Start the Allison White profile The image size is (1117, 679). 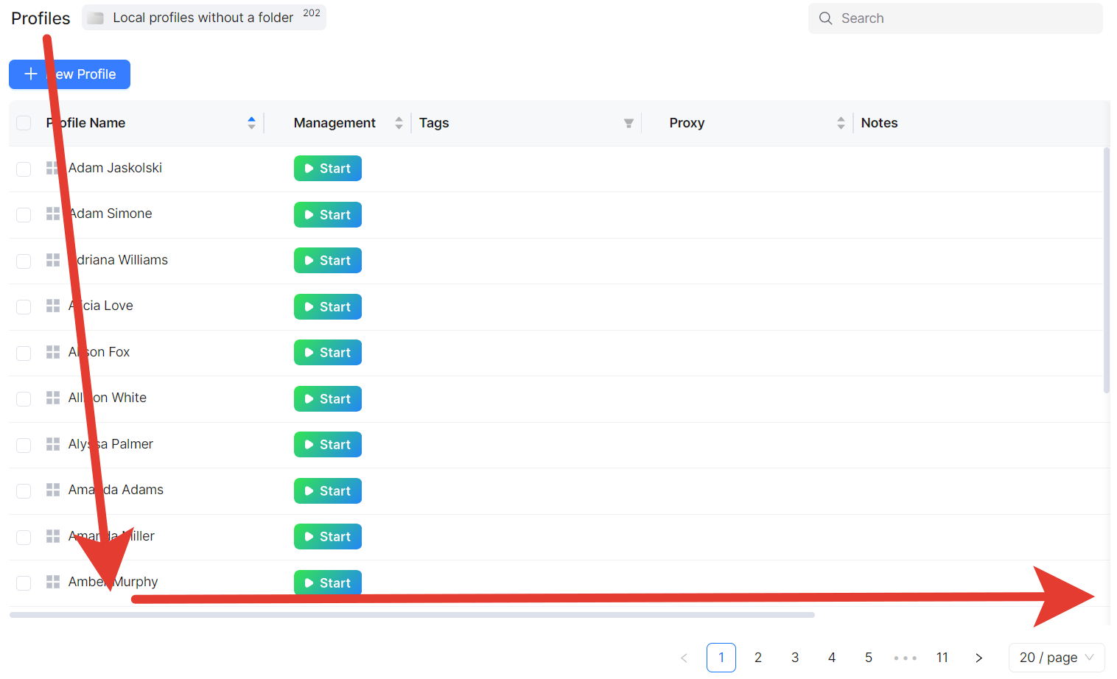[328, 398]
